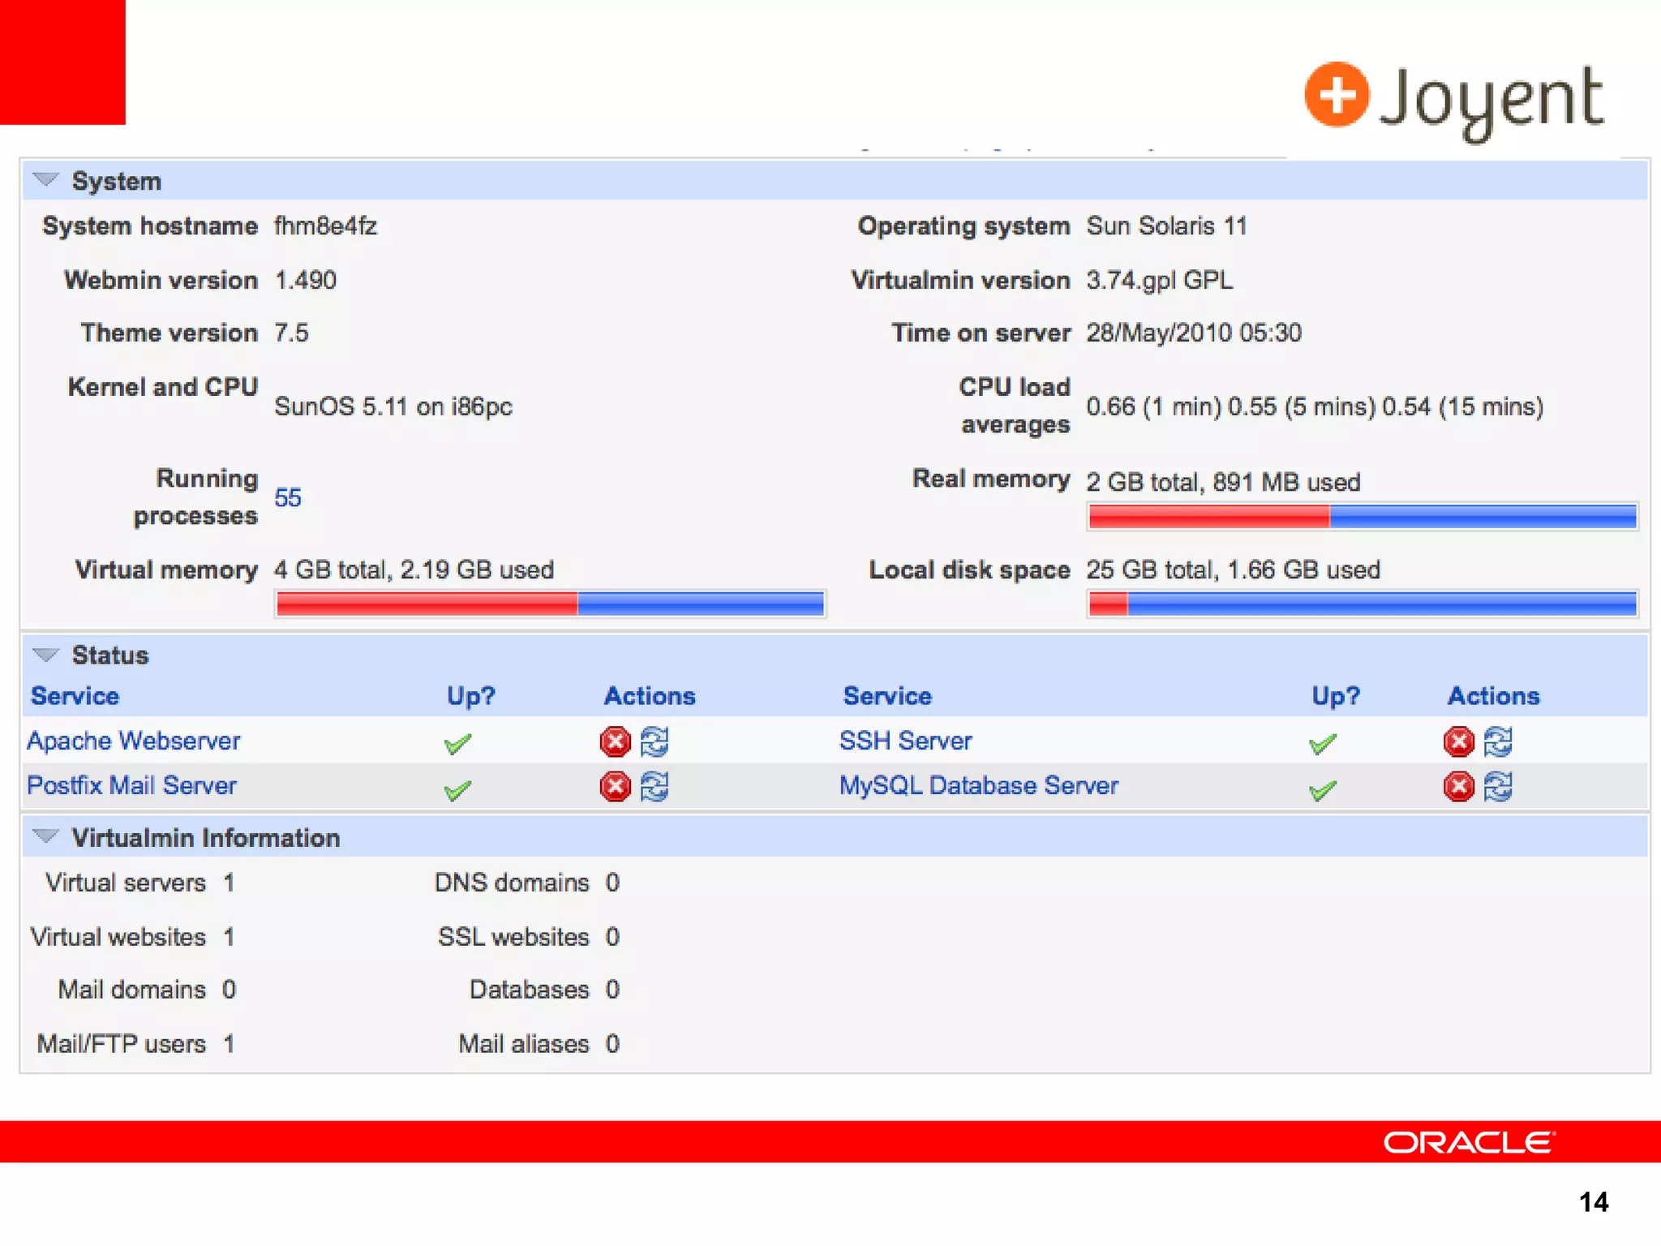Collapse the Virtualmin Information section
This screenshot has height=1246, width=1661.
click(x=46, y=836)
